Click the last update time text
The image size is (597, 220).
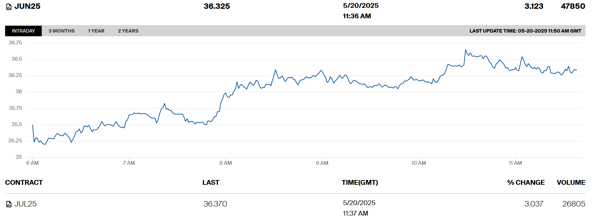525,31
